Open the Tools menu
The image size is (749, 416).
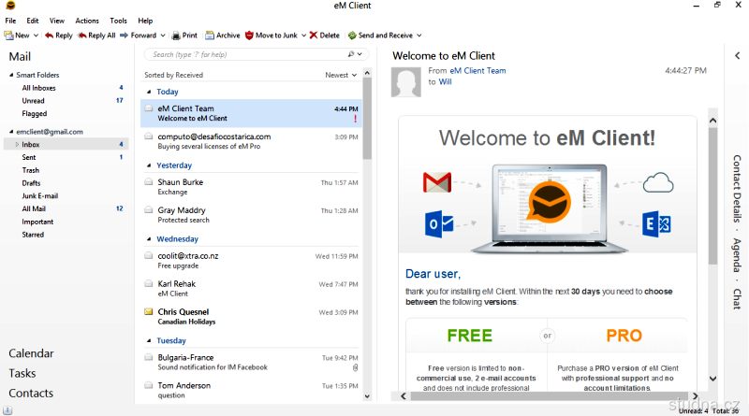click(x=119, y=21)
